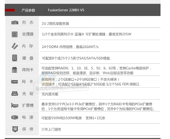Click the FusionServer 2288H V5 title
The width and height of the screenshot is (170, 139).
[x=66, y=10]
